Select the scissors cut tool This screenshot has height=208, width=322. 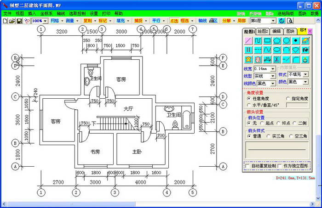[x=276, y=59]
